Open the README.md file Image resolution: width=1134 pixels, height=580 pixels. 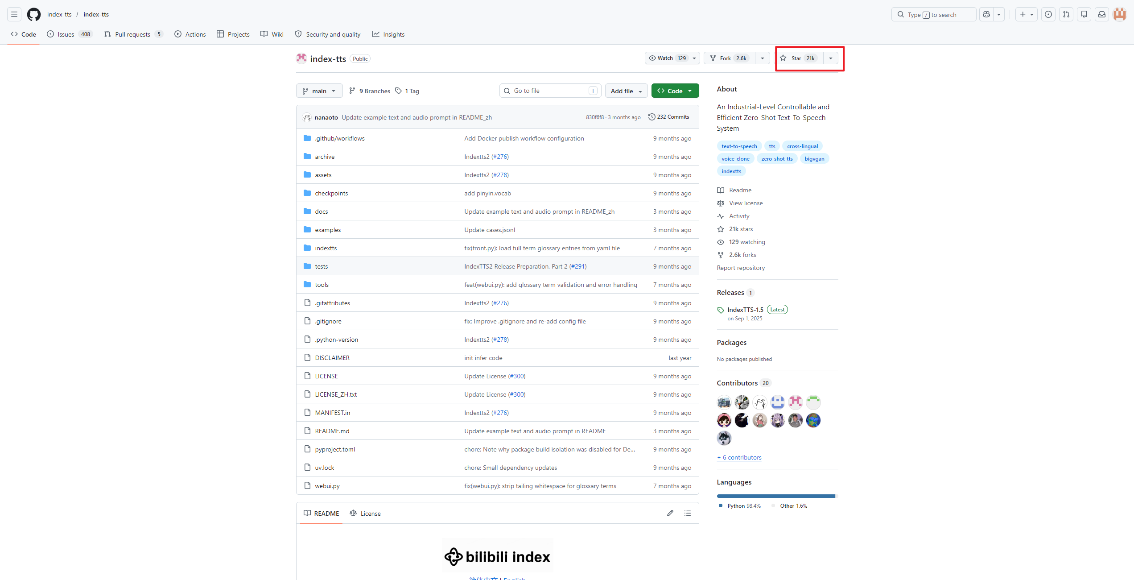[332, 431]
